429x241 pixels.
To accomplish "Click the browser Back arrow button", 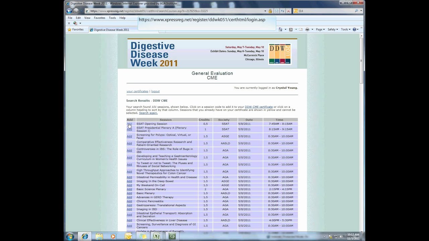I will [x=69, y=11].
